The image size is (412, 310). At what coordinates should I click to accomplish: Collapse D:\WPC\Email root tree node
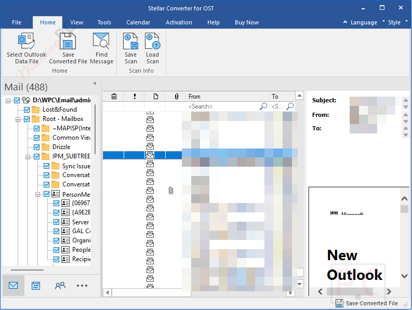(8, 101)
